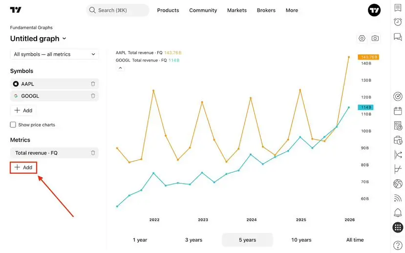Delete the Total revenue metric
This screenshot has height=253, width=405.
coord(93,153)
